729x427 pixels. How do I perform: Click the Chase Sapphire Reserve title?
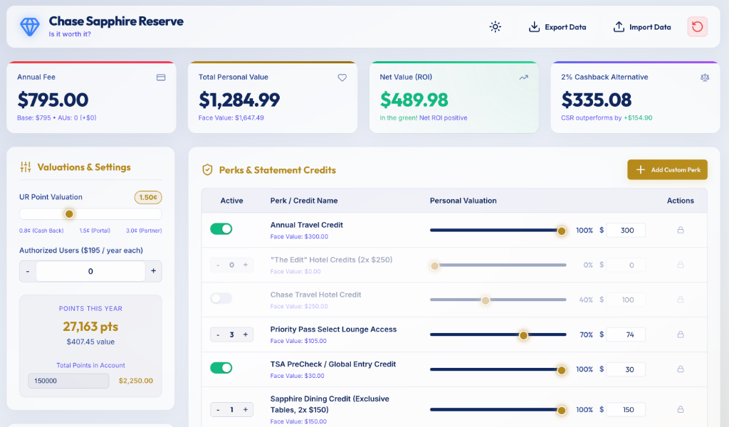tap(116, 21)
